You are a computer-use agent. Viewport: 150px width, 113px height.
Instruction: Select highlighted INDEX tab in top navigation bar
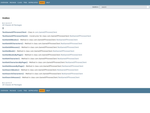(42, 3)
